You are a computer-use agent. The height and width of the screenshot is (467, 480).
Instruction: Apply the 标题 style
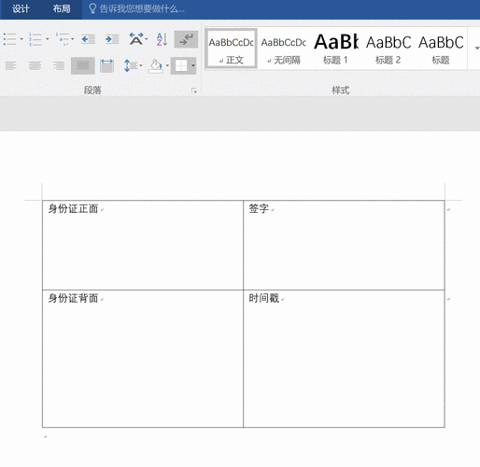point(441,49)
